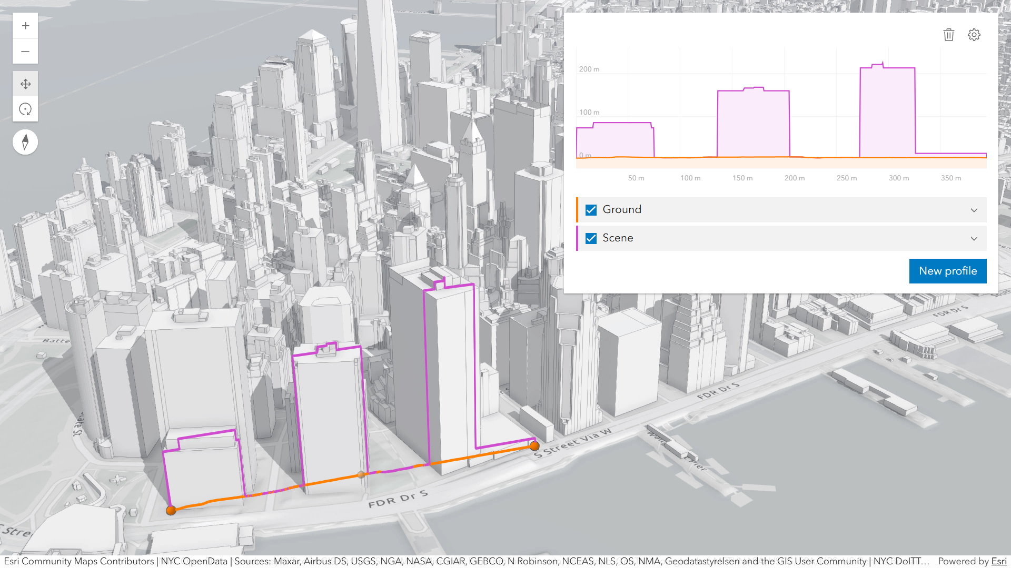1011x568 pixels.
Task: Uncheck the Ground profile layer
Action: pyautogui.click(x=590, y=209)
